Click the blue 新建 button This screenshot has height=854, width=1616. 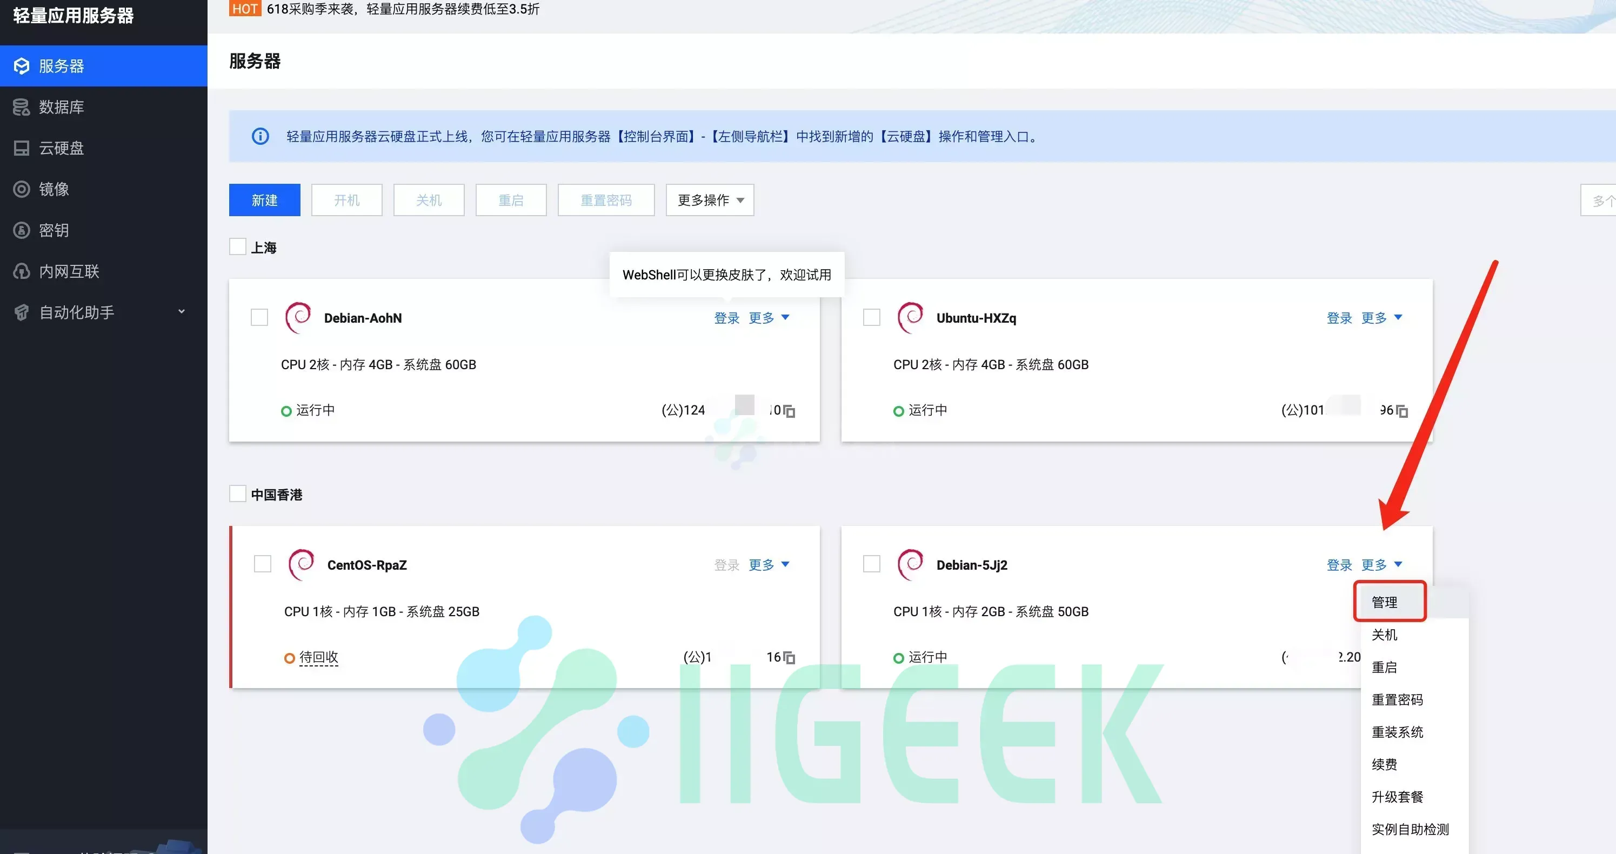click(265, 200)
